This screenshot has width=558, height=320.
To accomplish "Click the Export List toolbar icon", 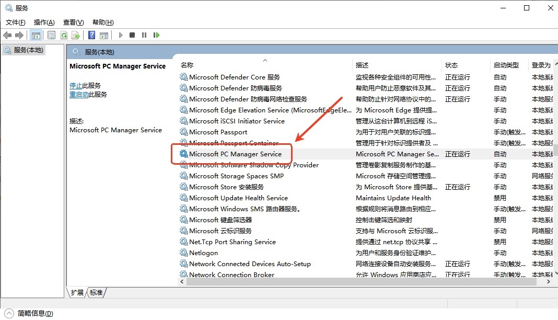I will point(76,35).
